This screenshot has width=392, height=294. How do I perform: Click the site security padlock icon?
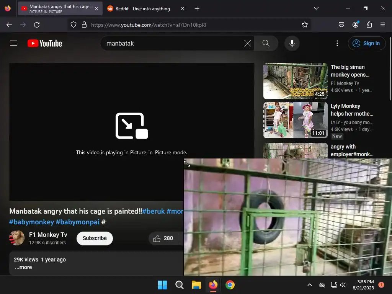84,25
